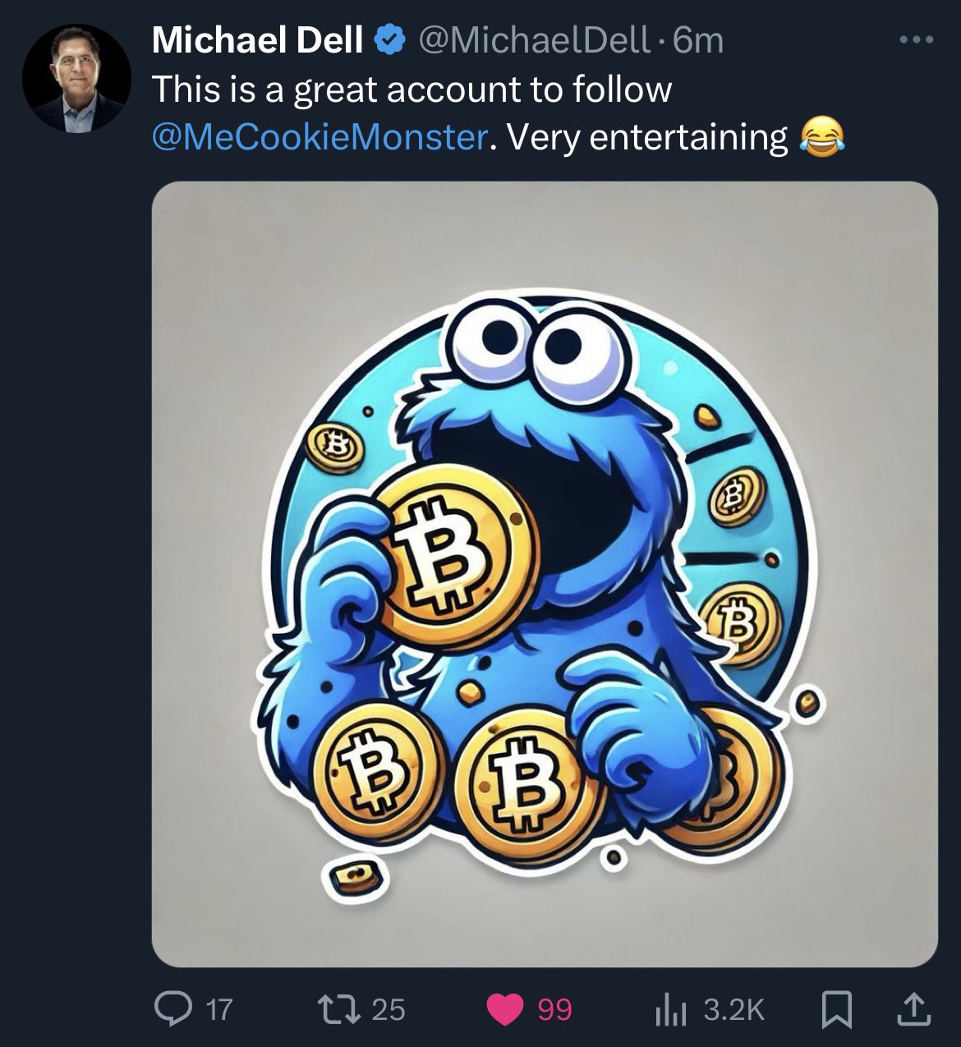
Task: Click the blue verified checkmark badge
Action: coord(389,39)
